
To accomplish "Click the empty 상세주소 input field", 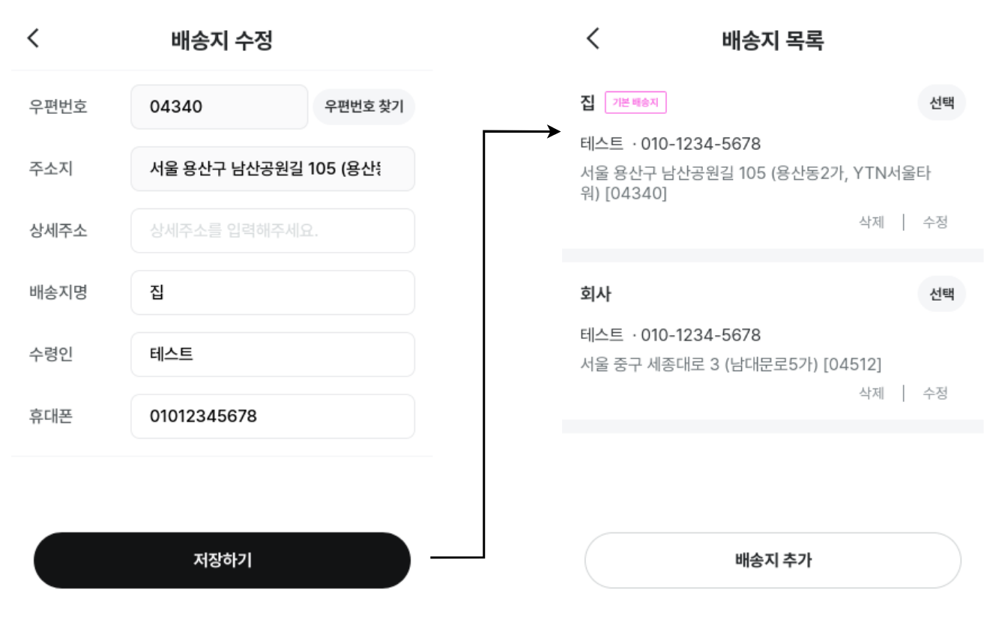I will tap(273, 230).
